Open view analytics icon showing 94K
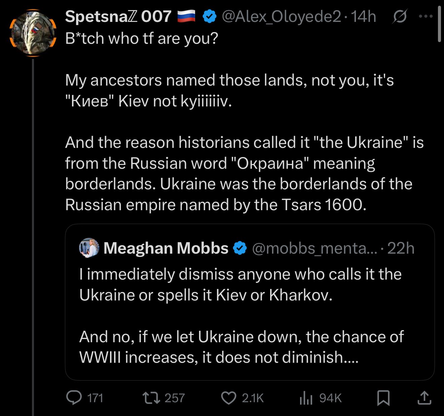 (x=306, y=398)
